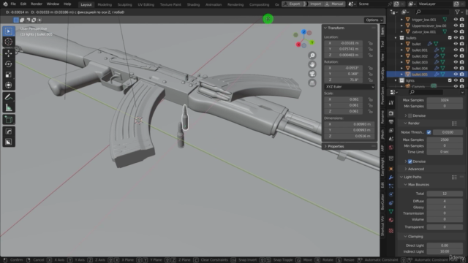The height and width of the screenshot is (263, 468).
Task: Disable render camera for bullet.001
Action: click(x=461, y=50)
